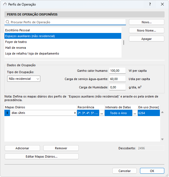
Task: Open the Recorrência ellipsis button
Action: click(102, 113)
